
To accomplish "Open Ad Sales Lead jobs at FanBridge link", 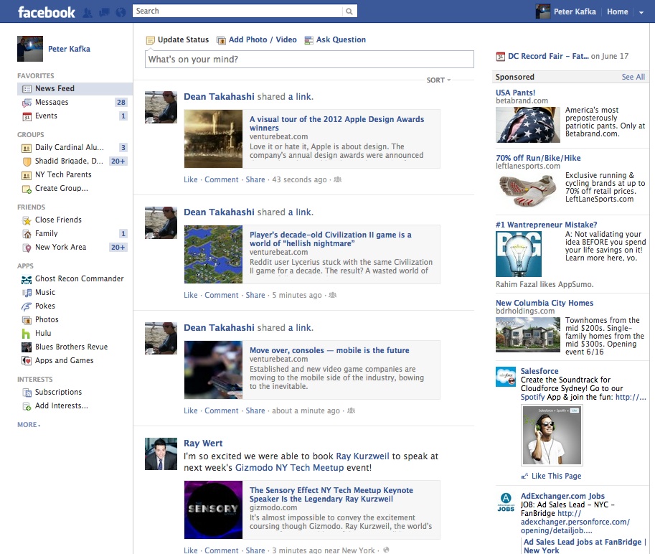I will click(585, 546).
